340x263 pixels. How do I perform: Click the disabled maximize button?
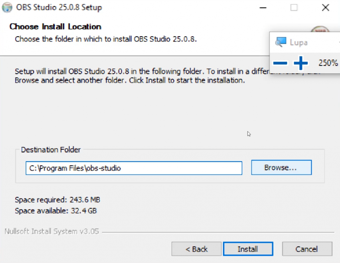click(x=294, y=8)
